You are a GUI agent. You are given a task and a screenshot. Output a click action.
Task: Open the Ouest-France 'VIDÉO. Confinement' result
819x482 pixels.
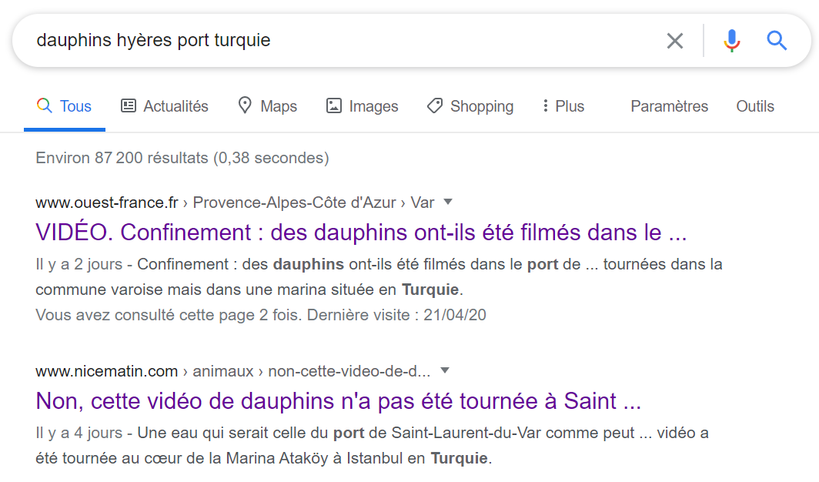click(x=361, y=233)
